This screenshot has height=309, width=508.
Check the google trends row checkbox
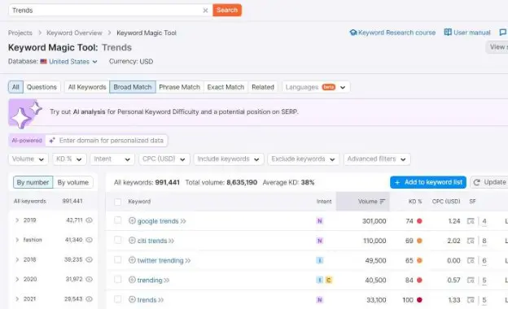[x=117, y=220]
